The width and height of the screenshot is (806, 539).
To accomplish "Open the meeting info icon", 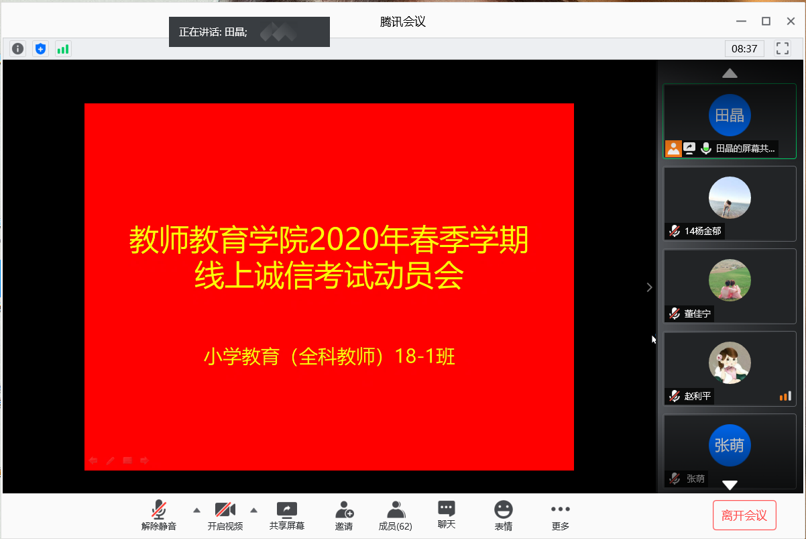I will coord(18,48).
